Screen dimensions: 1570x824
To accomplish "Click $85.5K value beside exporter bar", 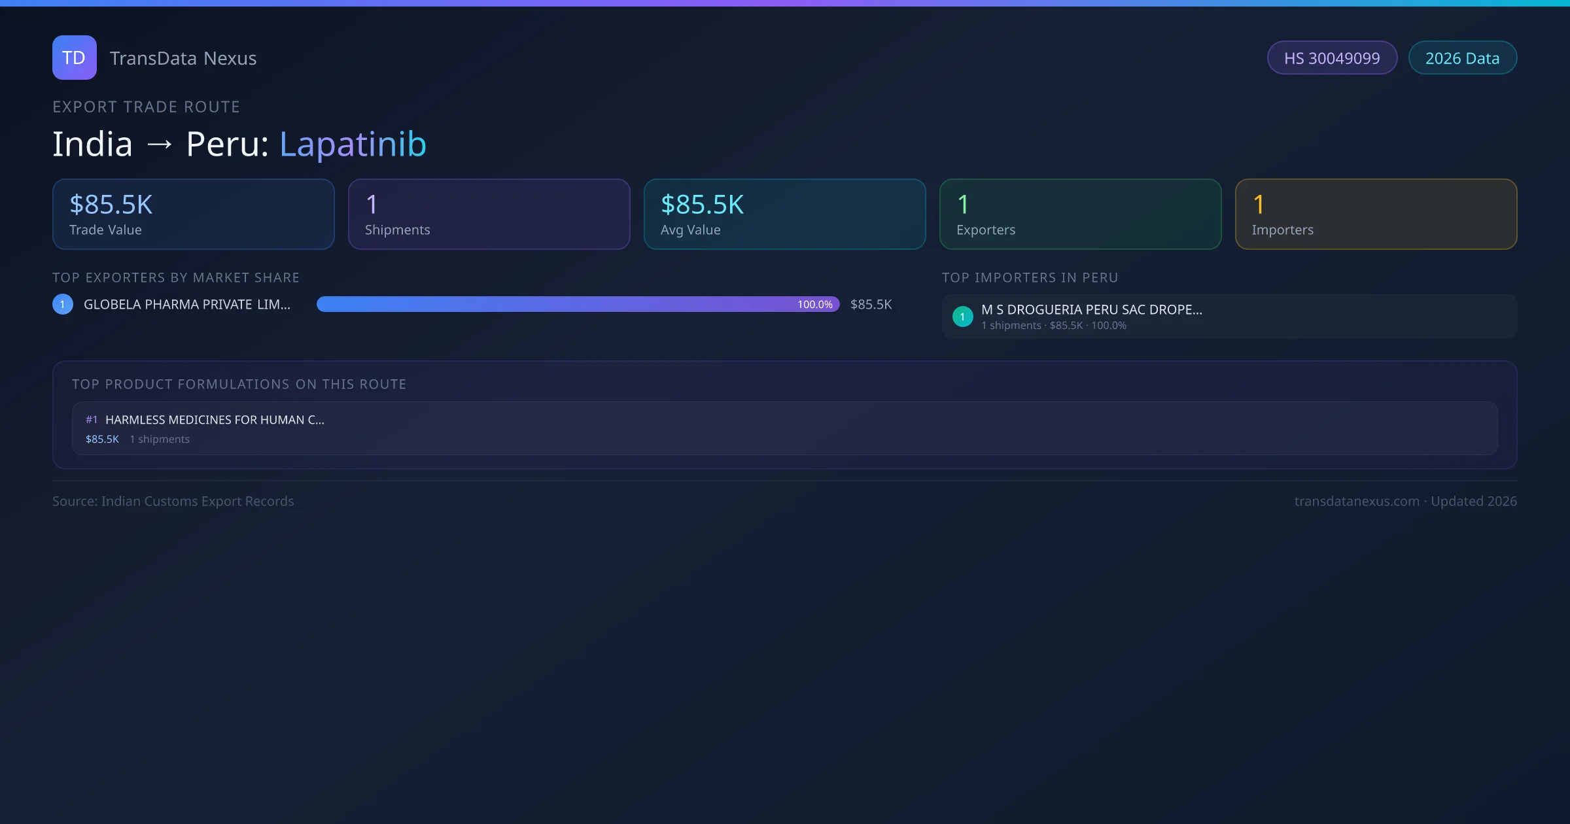I will click(x=871, y=304).
